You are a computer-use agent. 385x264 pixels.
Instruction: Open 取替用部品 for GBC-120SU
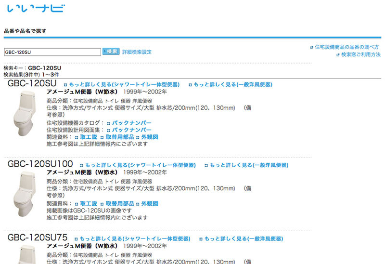(x=120, y=137)
